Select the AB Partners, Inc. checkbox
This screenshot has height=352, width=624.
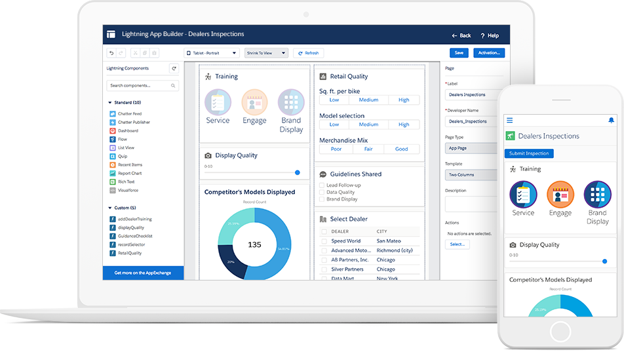click(x=324, y=260)
